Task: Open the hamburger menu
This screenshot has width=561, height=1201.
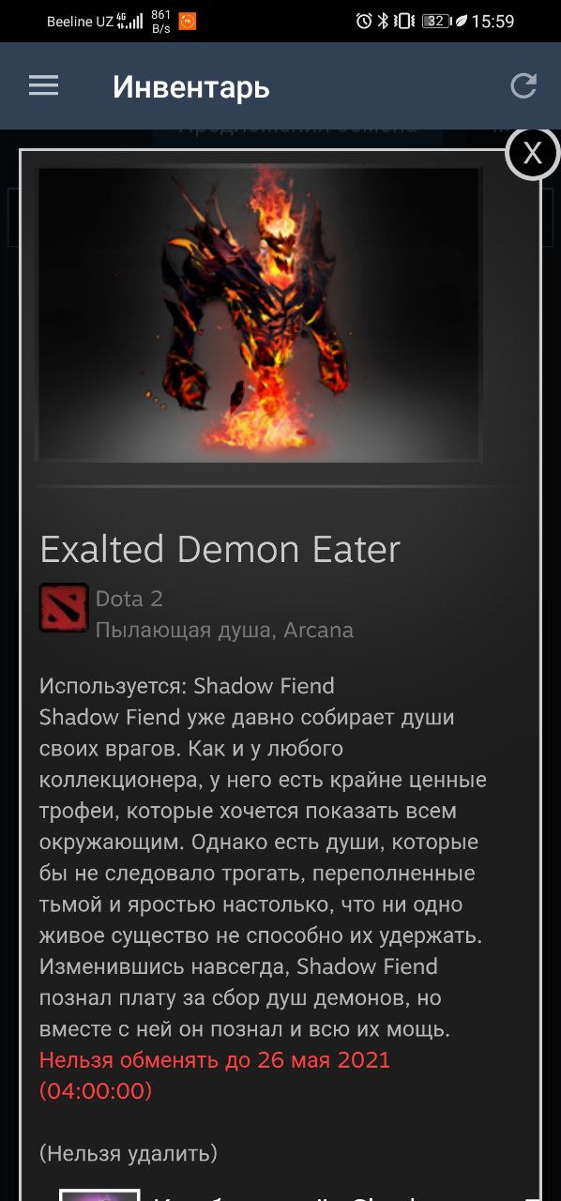Action: coord(43,86)
